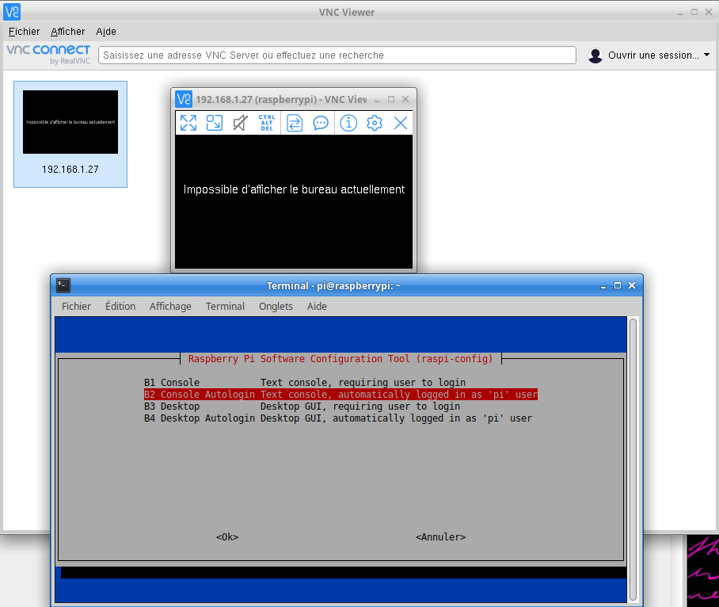Open session properties gear icon
Screen dimensions: 719x607
click(x=375, y=123)
